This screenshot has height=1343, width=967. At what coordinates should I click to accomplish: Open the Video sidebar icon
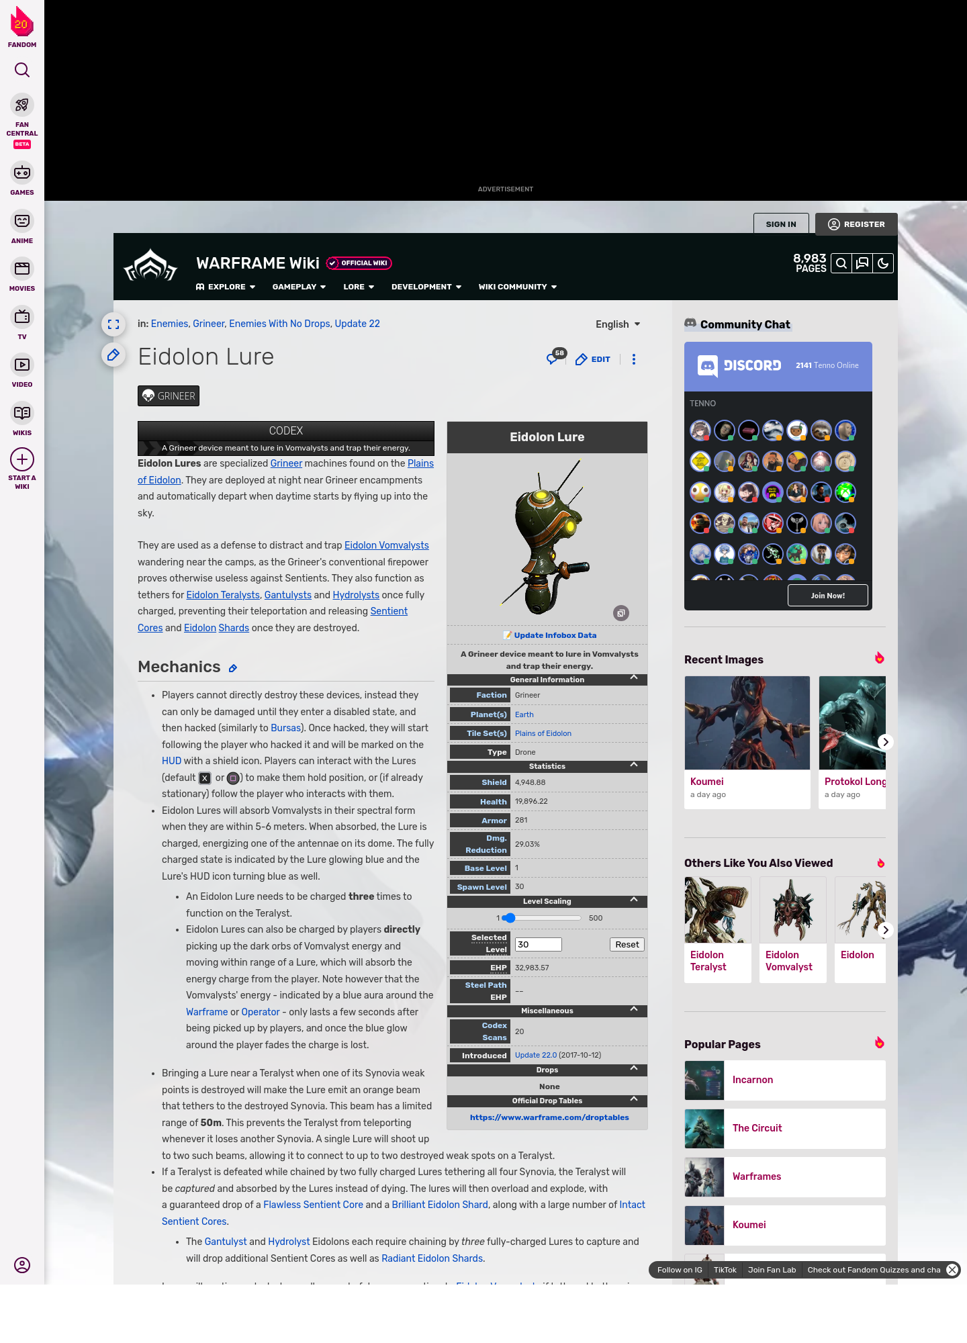click(22, 365)
